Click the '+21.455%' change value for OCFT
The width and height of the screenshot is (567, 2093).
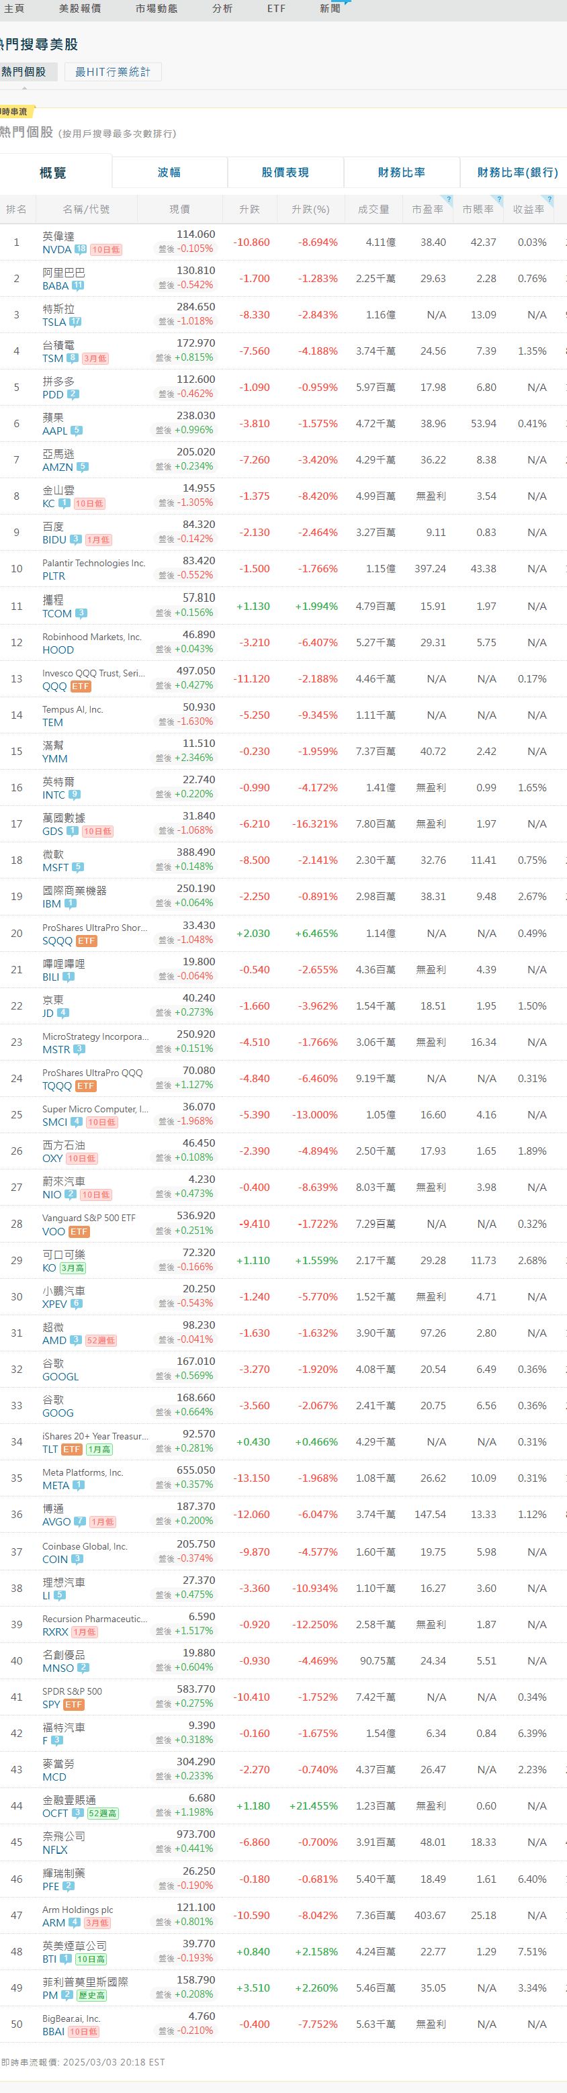point(314,1806)
